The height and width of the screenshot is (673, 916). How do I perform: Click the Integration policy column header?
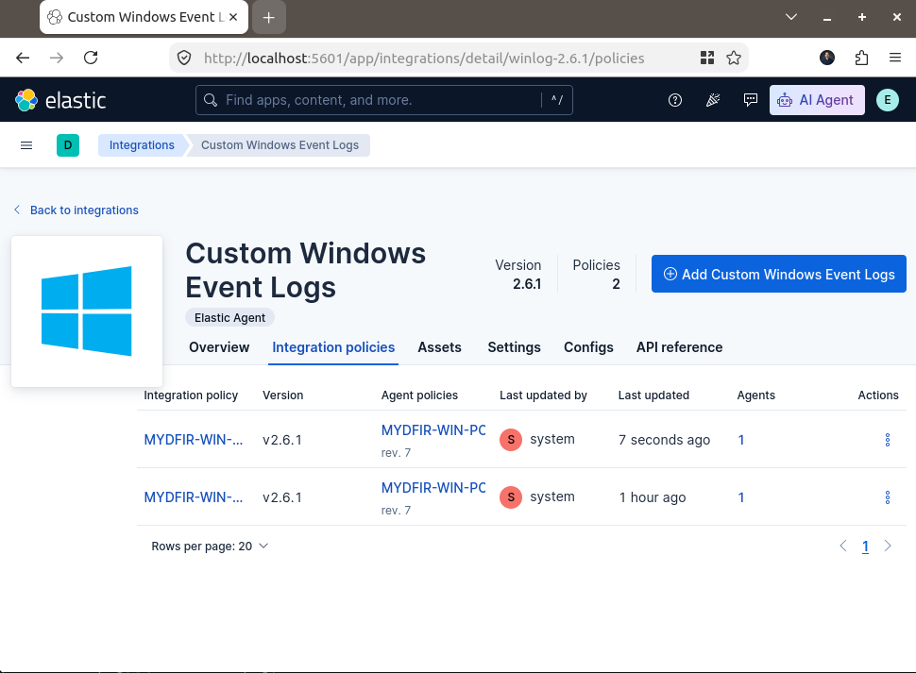tap(191, 395)
